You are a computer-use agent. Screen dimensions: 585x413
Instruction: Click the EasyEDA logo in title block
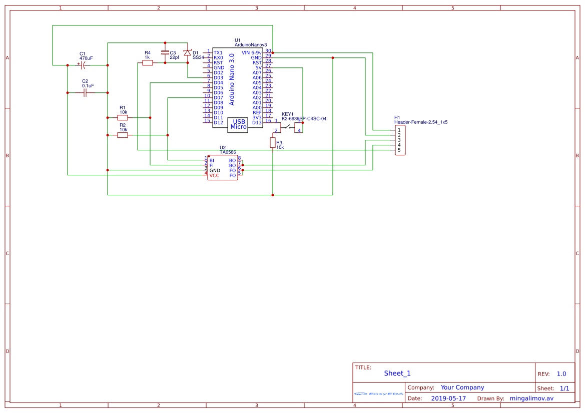pyautogui.click(x=378, y=394)
